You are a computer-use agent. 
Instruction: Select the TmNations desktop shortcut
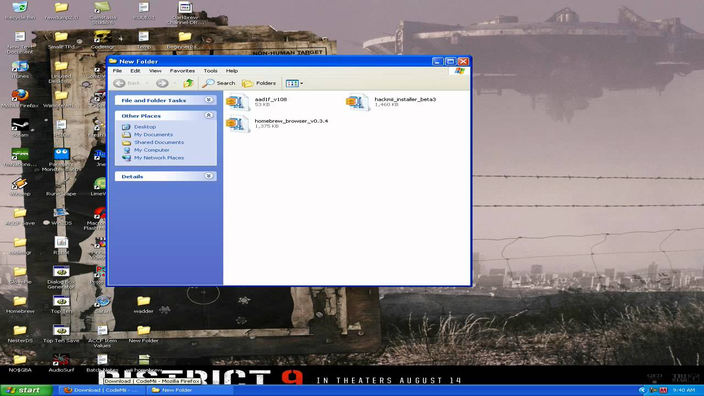tap(20, 157)
